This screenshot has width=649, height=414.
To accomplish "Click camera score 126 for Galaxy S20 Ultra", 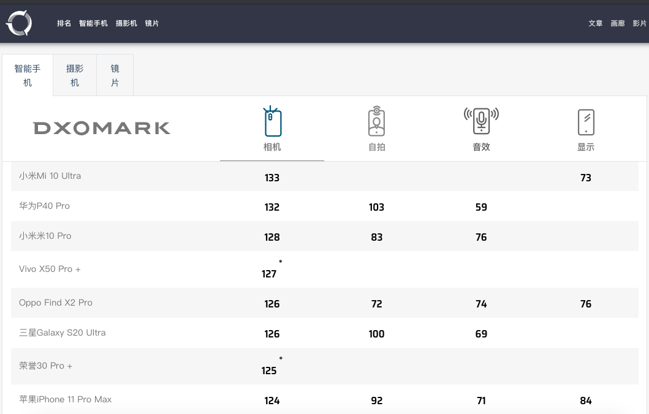I will pos(272,334).
